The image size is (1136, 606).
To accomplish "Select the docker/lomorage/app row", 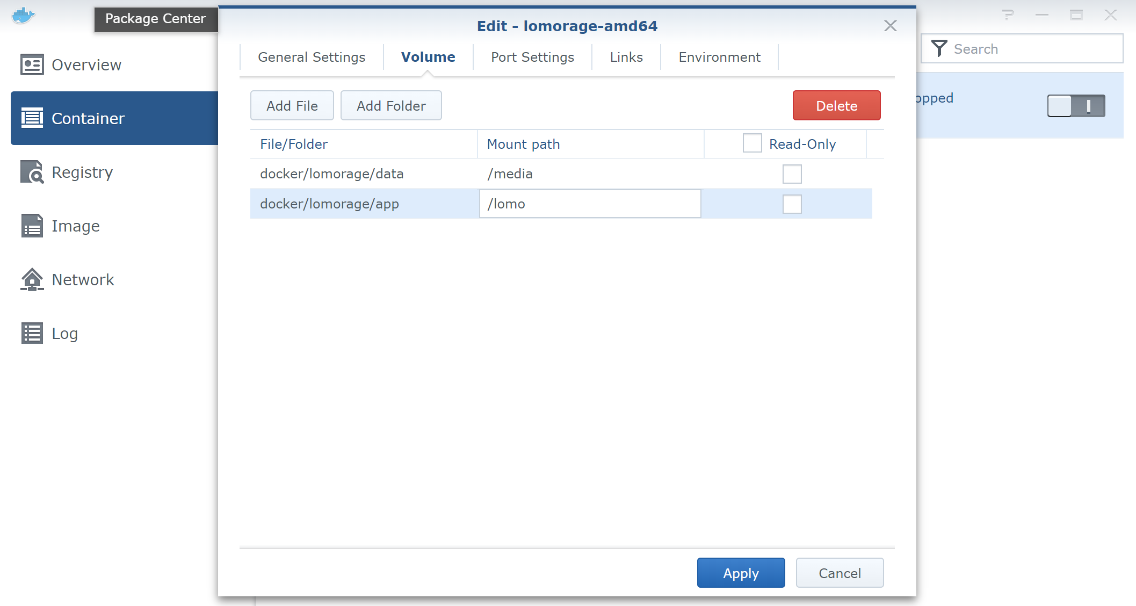I will tap(561, 204).
